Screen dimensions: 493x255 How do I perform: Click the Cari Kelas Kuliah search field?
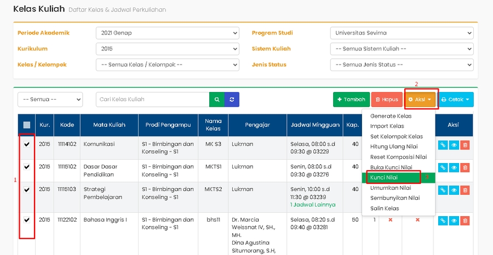[x=152, y=100]
